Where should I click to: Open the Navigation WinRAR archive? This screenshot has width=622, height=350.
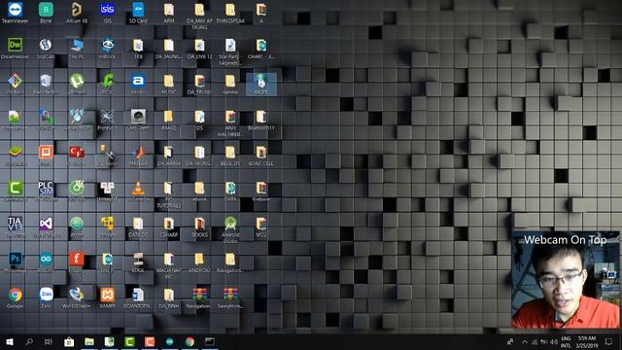pos(199,298)
